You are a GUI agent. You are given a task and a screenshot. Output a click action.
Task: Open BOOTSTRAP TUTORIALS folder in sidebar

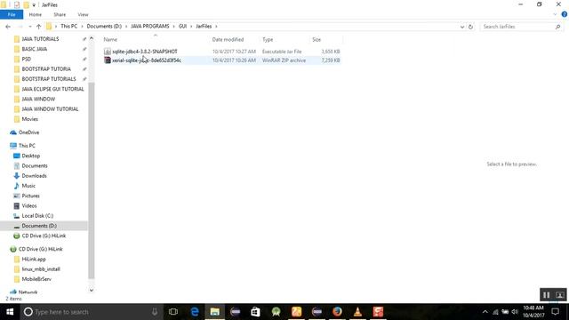tap(49, 79)
